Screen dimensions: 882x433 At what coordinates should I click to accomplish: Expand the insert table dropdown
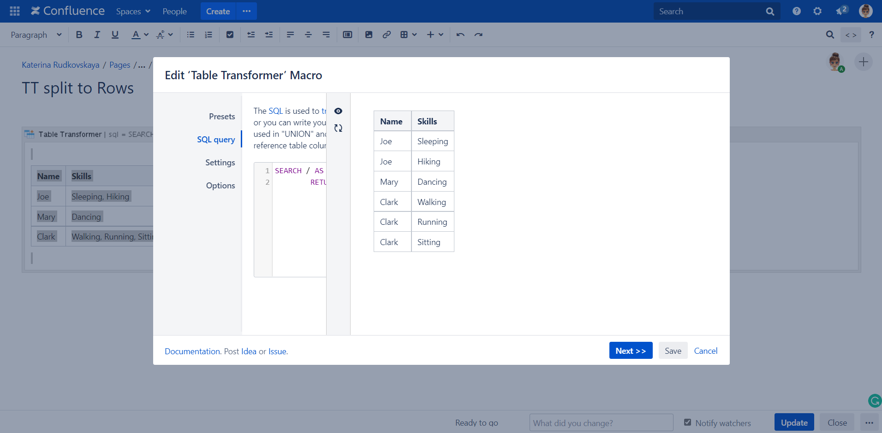[409, 35]
